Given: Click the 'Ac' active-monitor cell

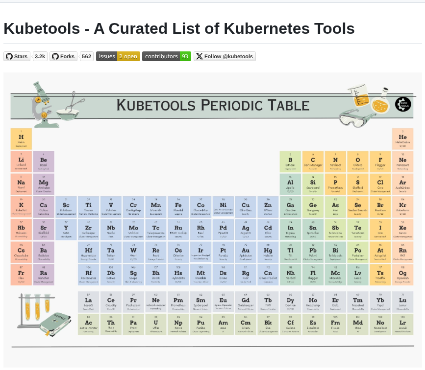Looking at the screenshot, I should (x=88, y=324).
